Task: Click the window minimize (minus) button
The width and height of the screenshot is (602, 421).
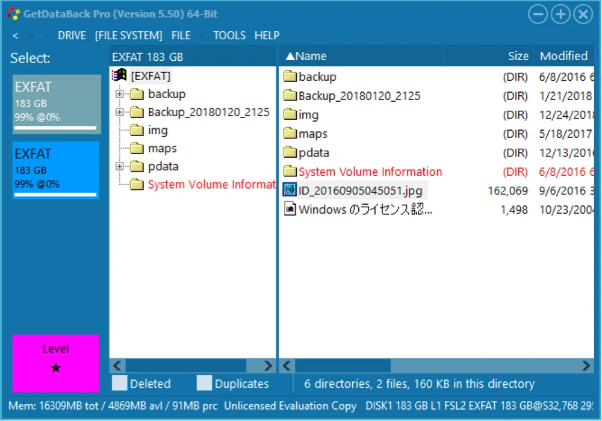Action: point(538,14)
